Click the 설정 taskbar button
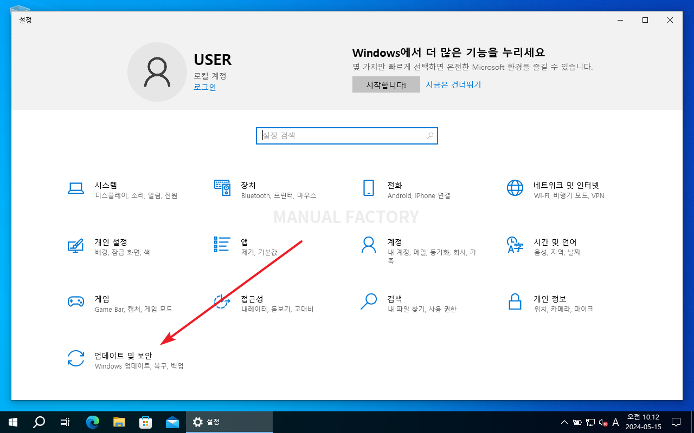 tap(229, 422)
